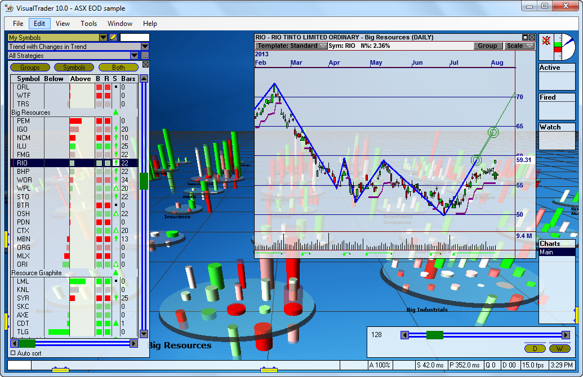This screenshot has height=377, width=583.
Task: Click the 15.0 fps status bar entry
Action: tap(533, 365)
